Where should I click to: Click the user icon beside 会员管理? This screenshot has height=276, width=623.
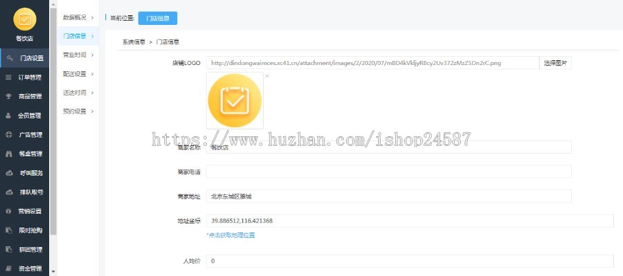pos(8,116)
